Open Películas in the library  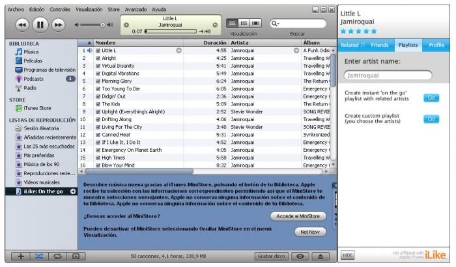(x=33, y=61)
